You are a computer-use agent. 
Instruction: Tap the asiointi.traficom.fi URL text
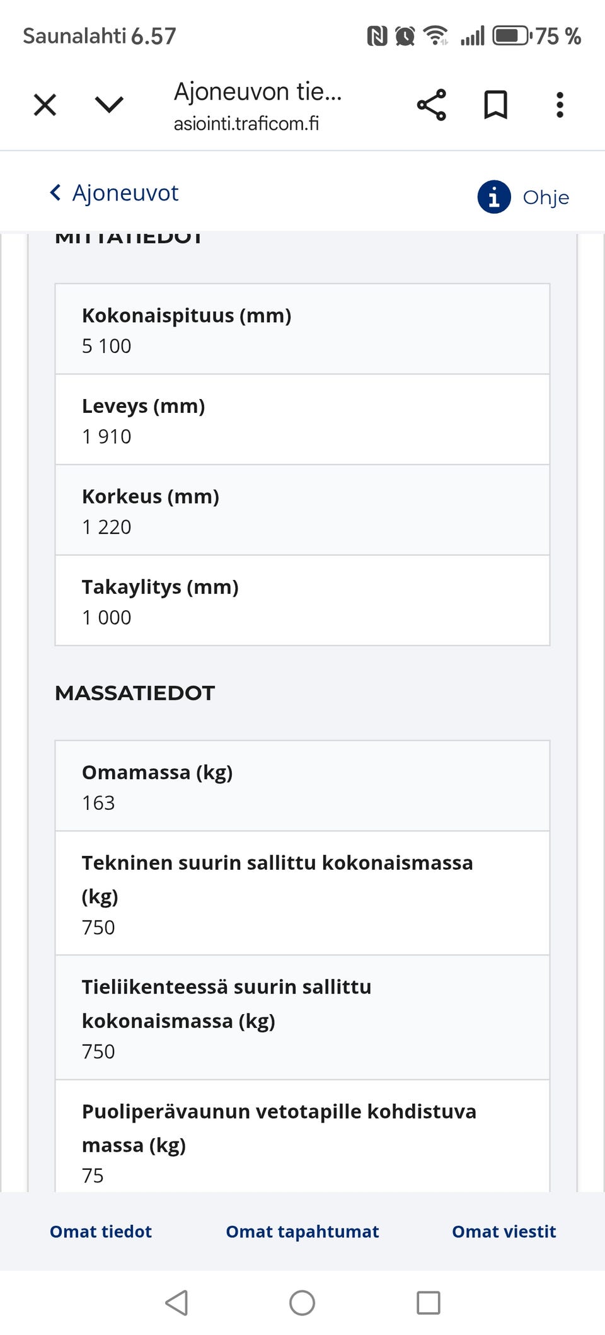[x=246, y=124]
